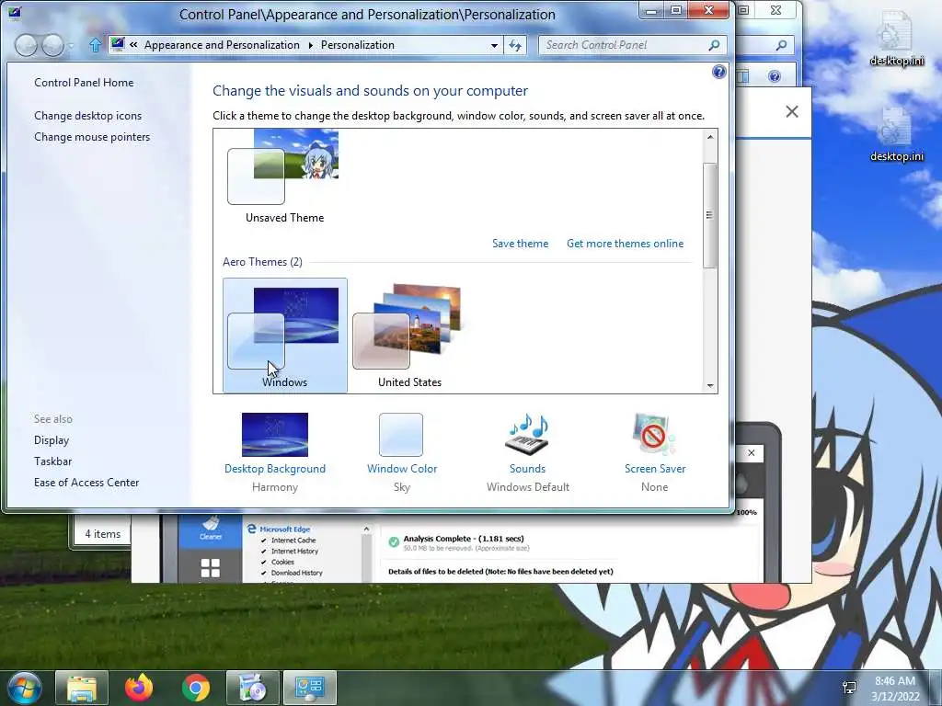The height and width of the screenshot is (706, 942).
Task: Close the white panel using its large X
Action: (x=792, y=111)
